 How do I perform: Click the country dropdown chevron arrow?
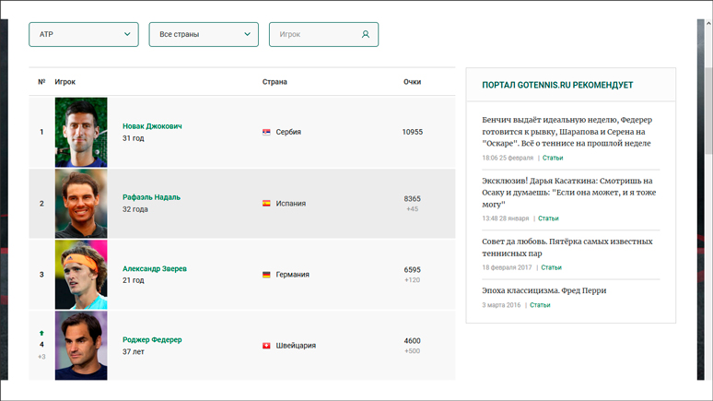[248, 34]
